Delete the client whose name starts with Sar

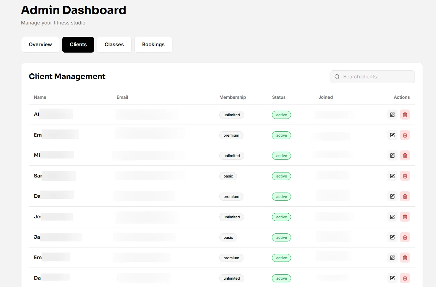tap(405, 176)
